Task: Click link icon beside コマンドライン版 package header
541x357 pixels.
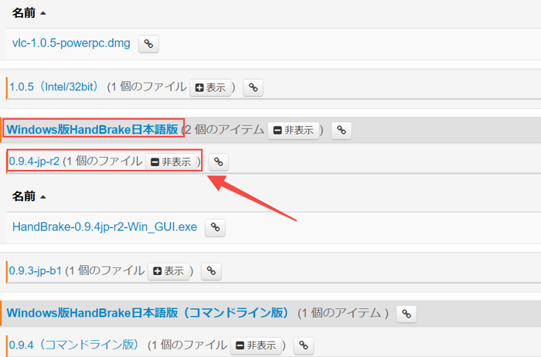Action: (x=406, y=314)
